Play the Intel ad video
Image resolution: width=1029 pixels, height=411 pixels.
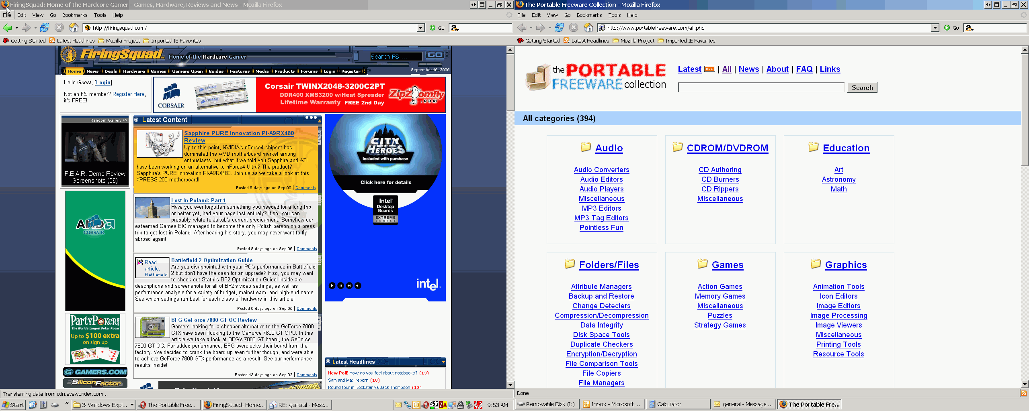332,286
